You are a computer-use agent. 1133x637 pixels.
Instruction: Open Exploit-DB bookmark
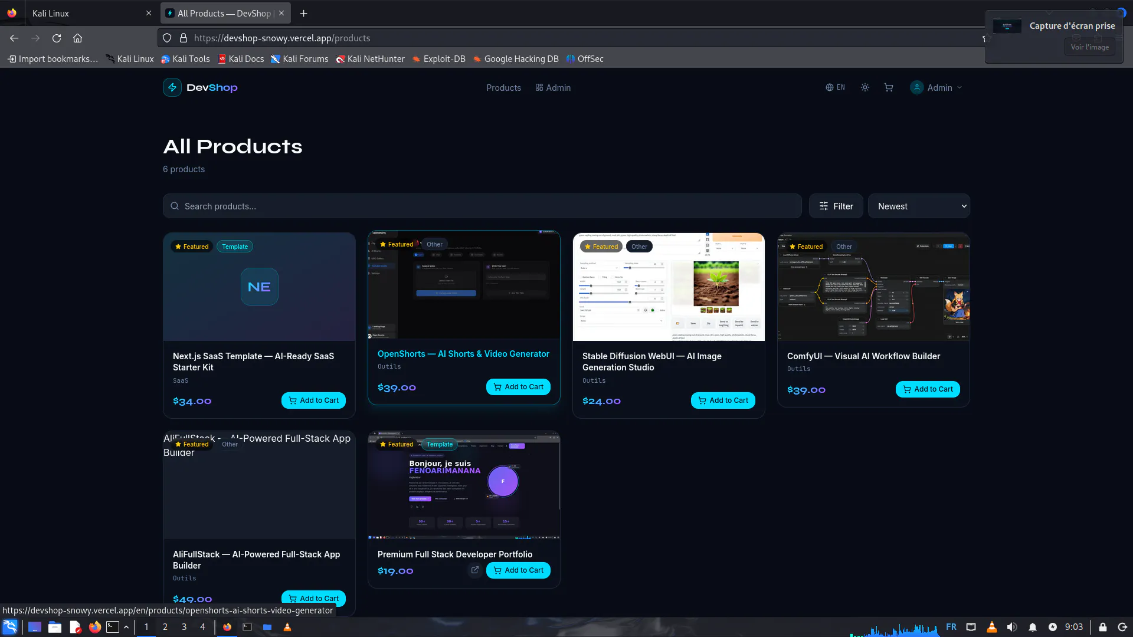pyautogui.click(x=438, y=59)
